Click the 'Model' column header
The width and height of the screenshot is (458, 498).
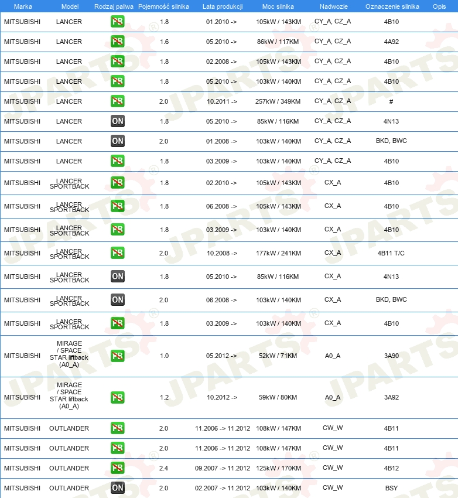tap(70, 6)
